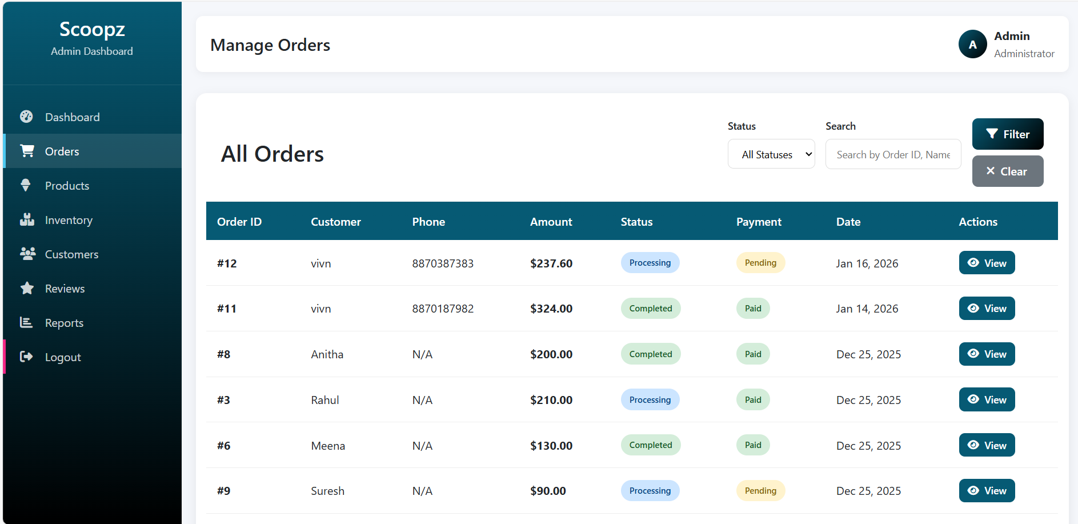1078x524 pixels.
Task: Click the Reviews star icon
Action: point(27,288)
